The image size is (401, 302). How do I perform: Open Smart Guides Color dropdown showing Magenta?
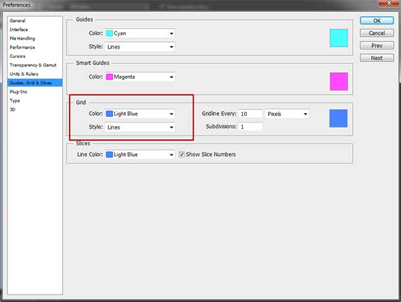click(x=140, y=77)
